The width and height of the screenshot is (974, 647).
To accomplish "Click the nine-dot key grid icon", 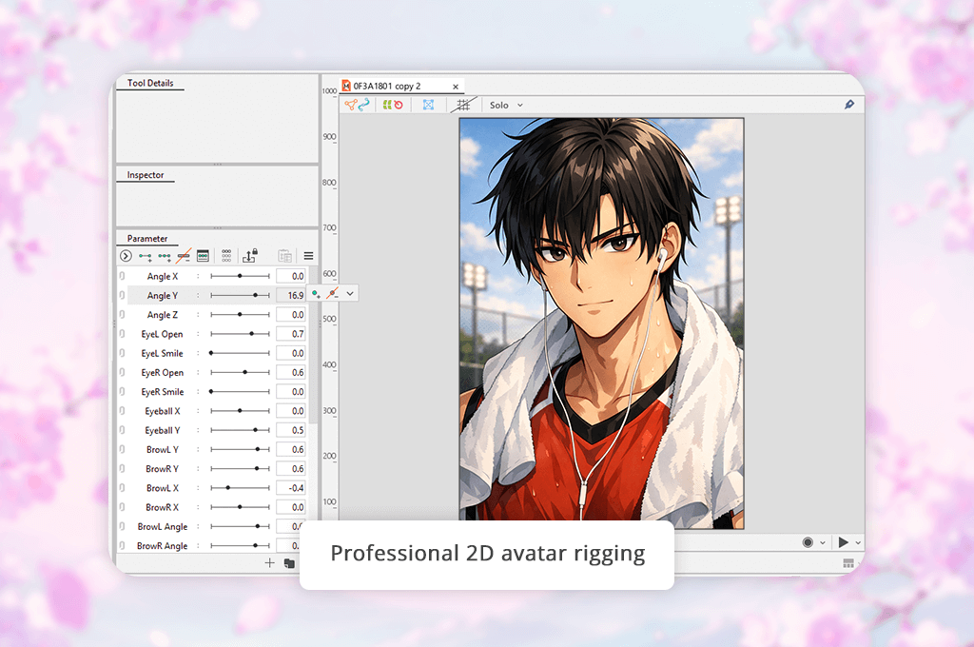I will click(x=226, y=255).
